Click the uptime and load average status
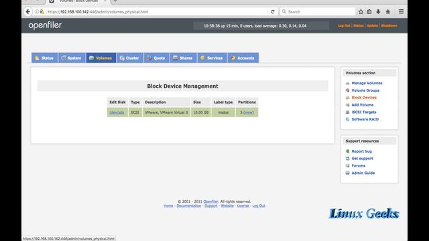The height and width of the screenshot is (241, 429). [x=255, y=25]
